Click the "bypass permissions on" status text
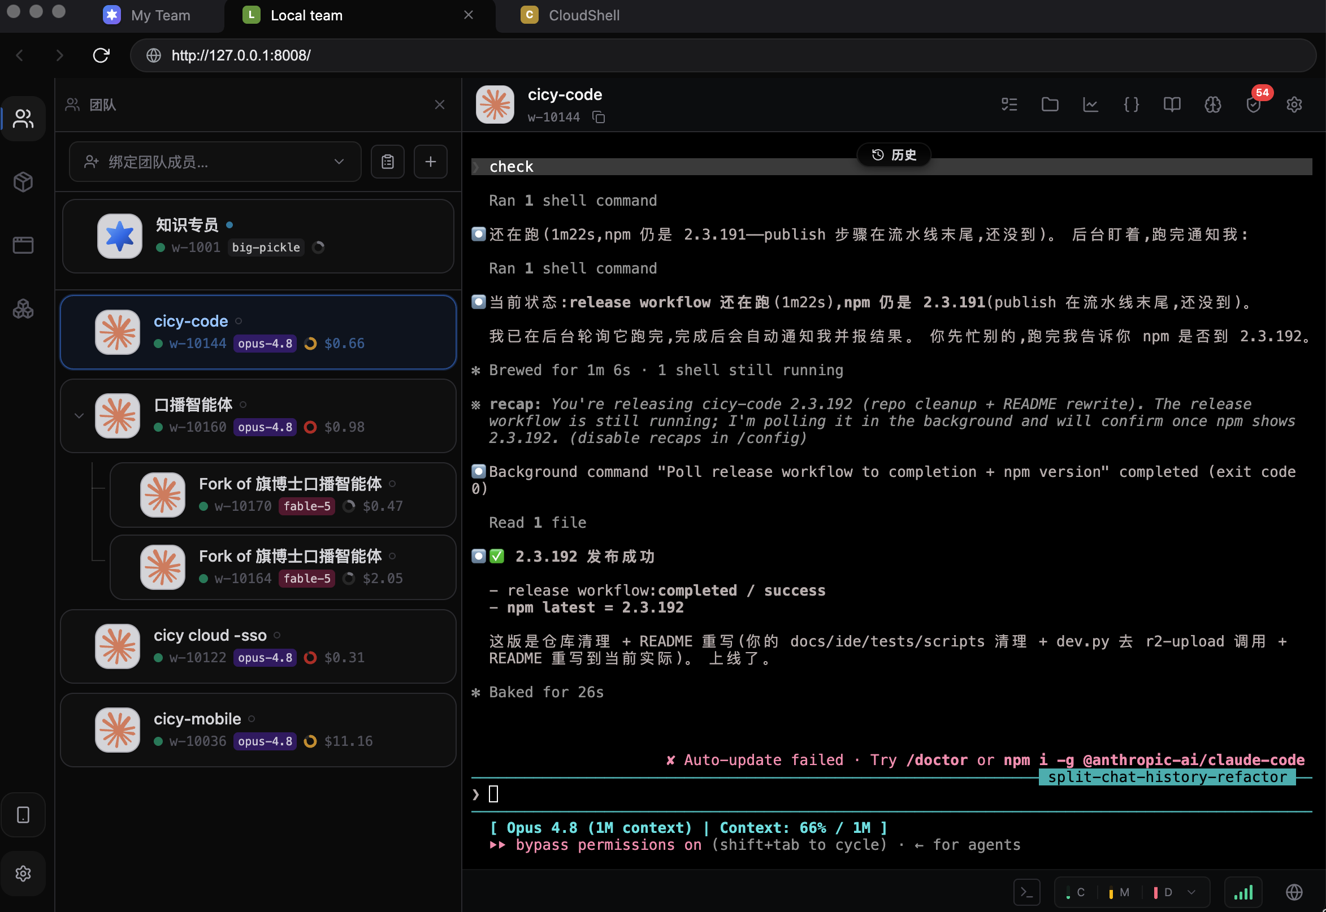1326x912 pixels. click(x=608, y=845)
